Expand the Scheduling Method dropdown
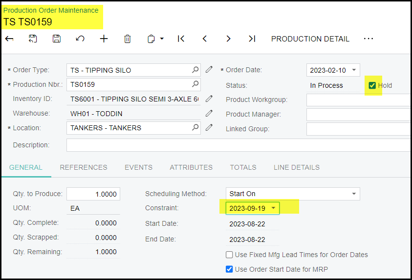Screen dimensions: 412x280 354,194
